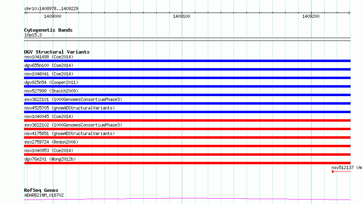Click ruler tick label 1409000

pos(52,16)
